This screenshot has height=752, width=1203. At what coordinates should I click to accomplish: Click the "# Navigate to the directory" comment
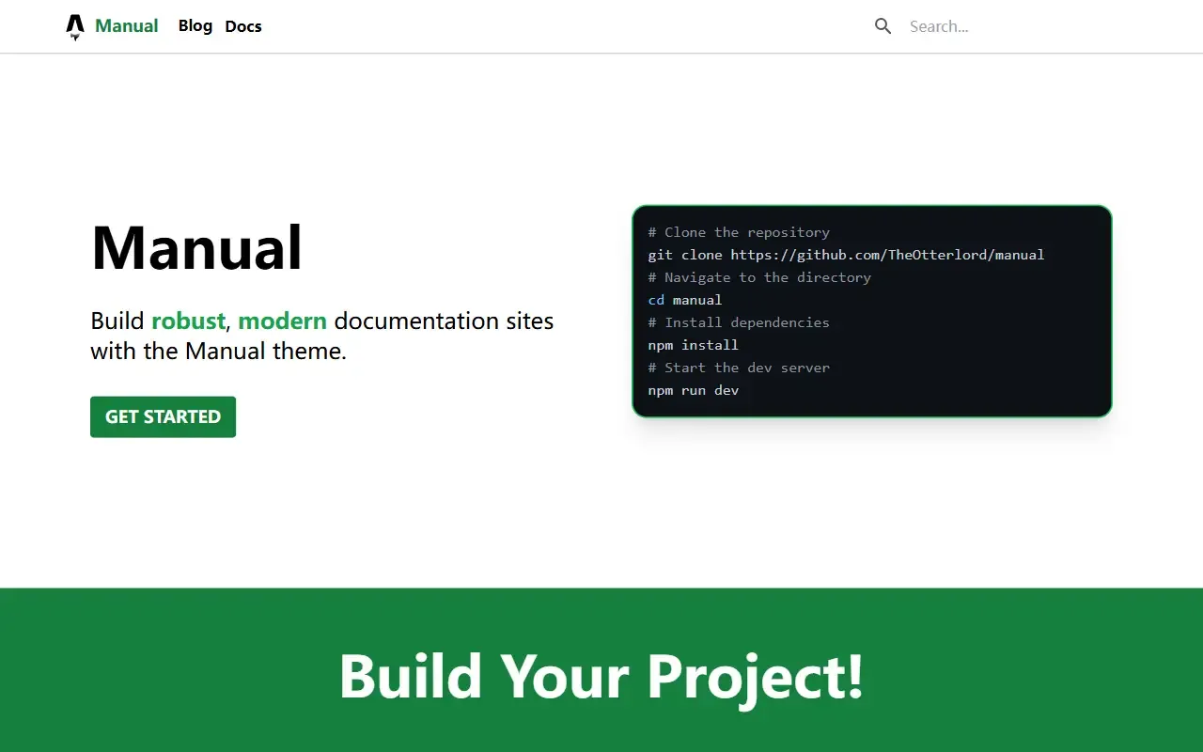759,277
